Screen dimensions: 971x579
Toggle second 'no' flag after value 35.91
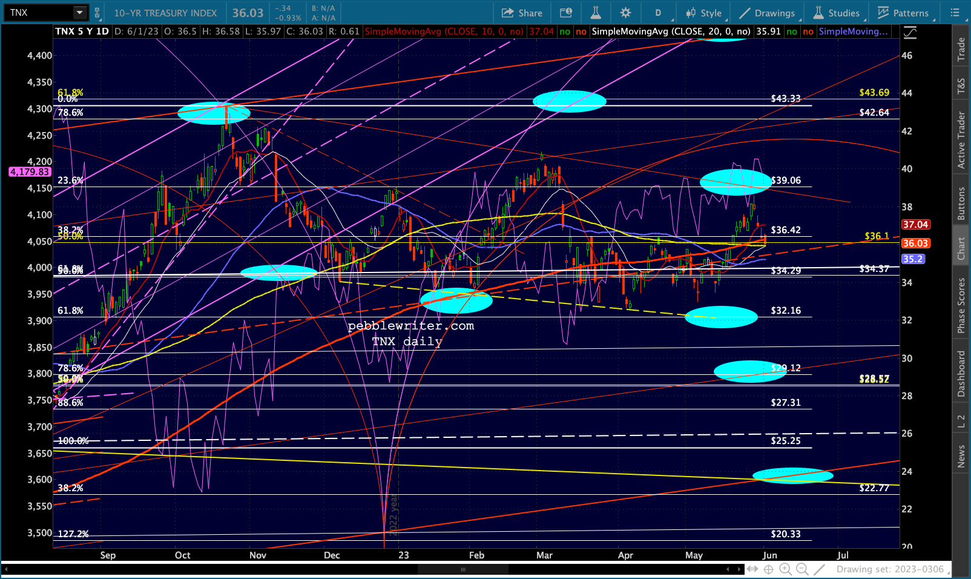808,31
